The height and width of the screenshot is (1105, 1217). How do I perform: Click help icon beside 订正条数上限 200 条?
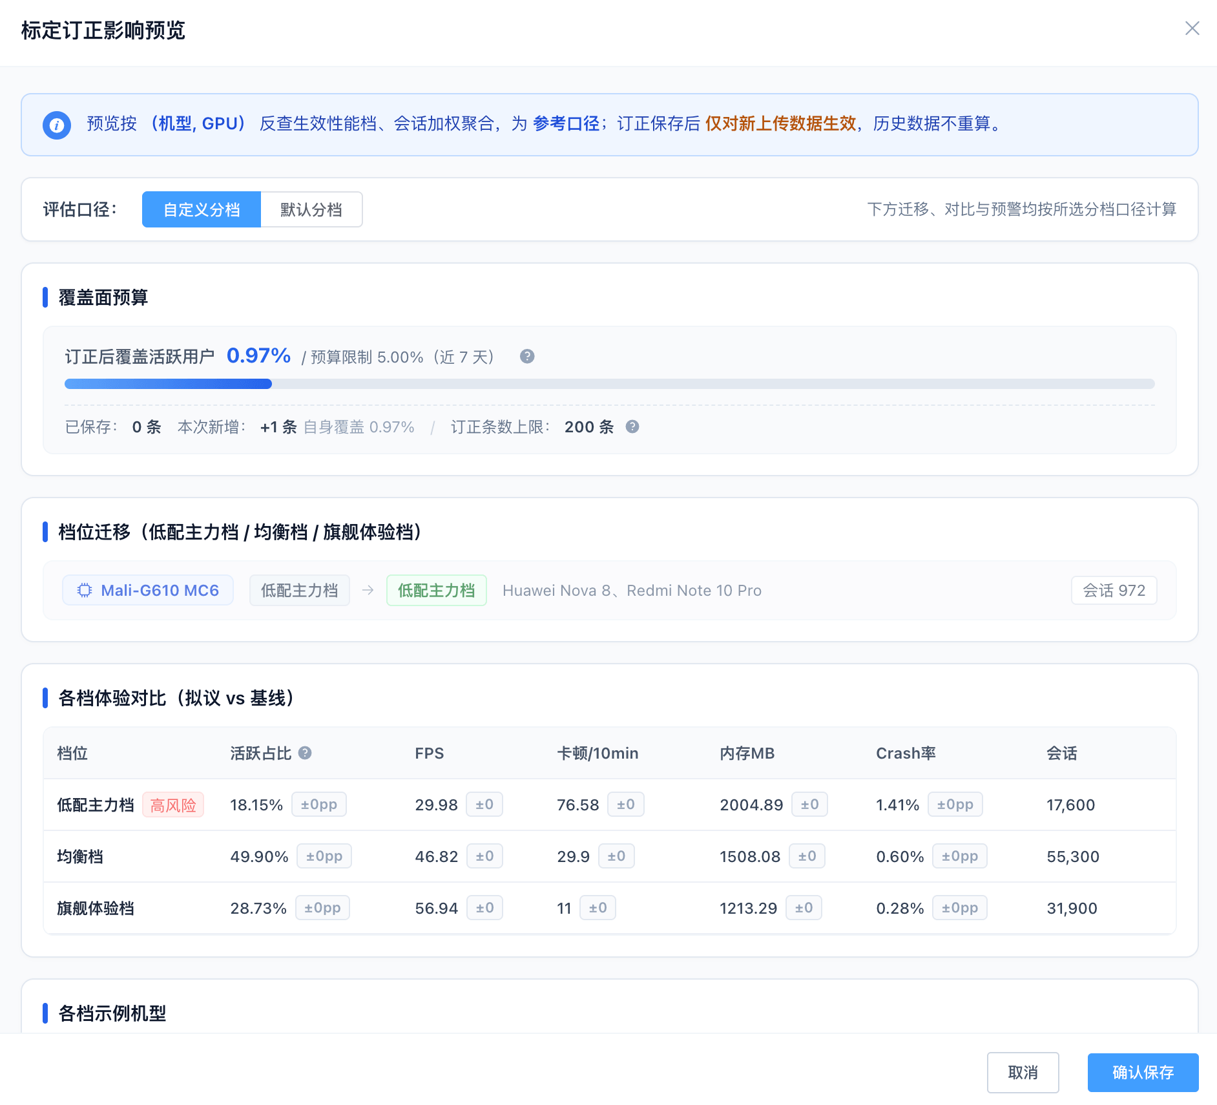coord(632,426)
